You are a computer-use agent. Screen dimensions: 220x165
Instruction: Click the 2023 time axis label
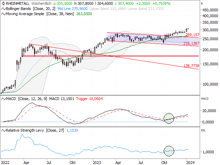97,163
